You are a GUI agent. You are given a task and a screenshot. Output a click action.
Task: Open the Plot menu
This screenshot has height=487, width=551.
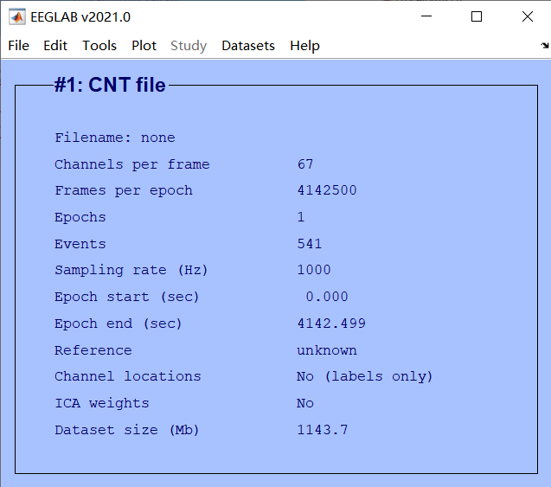pyautogui.click(x=144, y=46)
